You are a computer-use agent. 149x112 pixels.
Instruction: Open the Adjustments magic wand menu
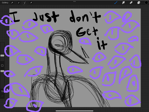click(x=19, y=3)
